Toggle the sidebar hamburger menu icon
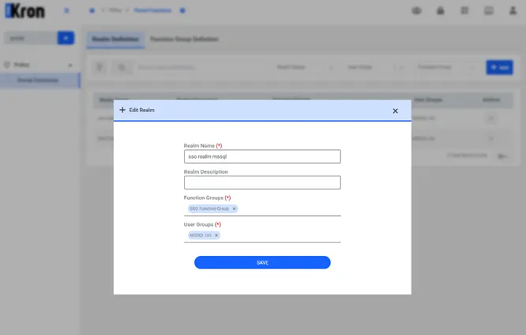The width and height of the screenshot is (526, 335). [x=67, y=11]
